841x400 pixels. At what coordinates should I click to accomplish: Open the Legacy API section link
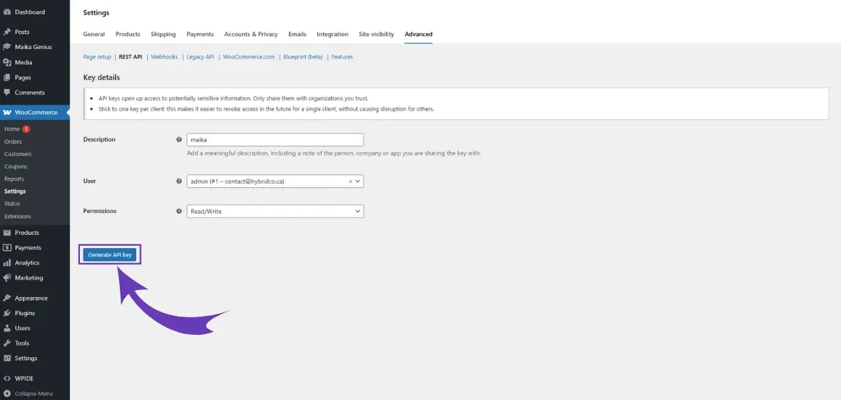point(200,57)
